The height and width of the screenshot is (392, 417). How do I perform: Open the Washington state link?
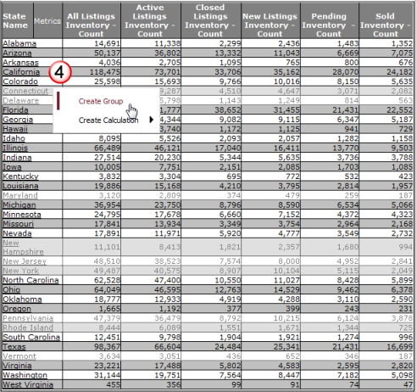click(25, 375)
